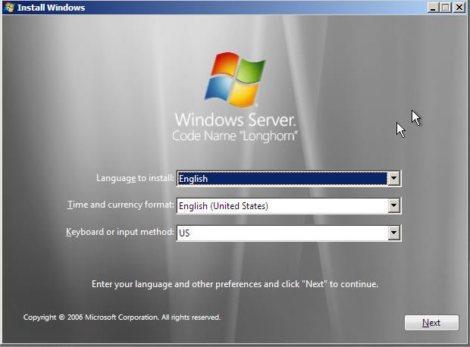Click the "Enter your language" instruction text
Image resolution: width=470 pixels, height=347 pixels.
coord(235,285)
